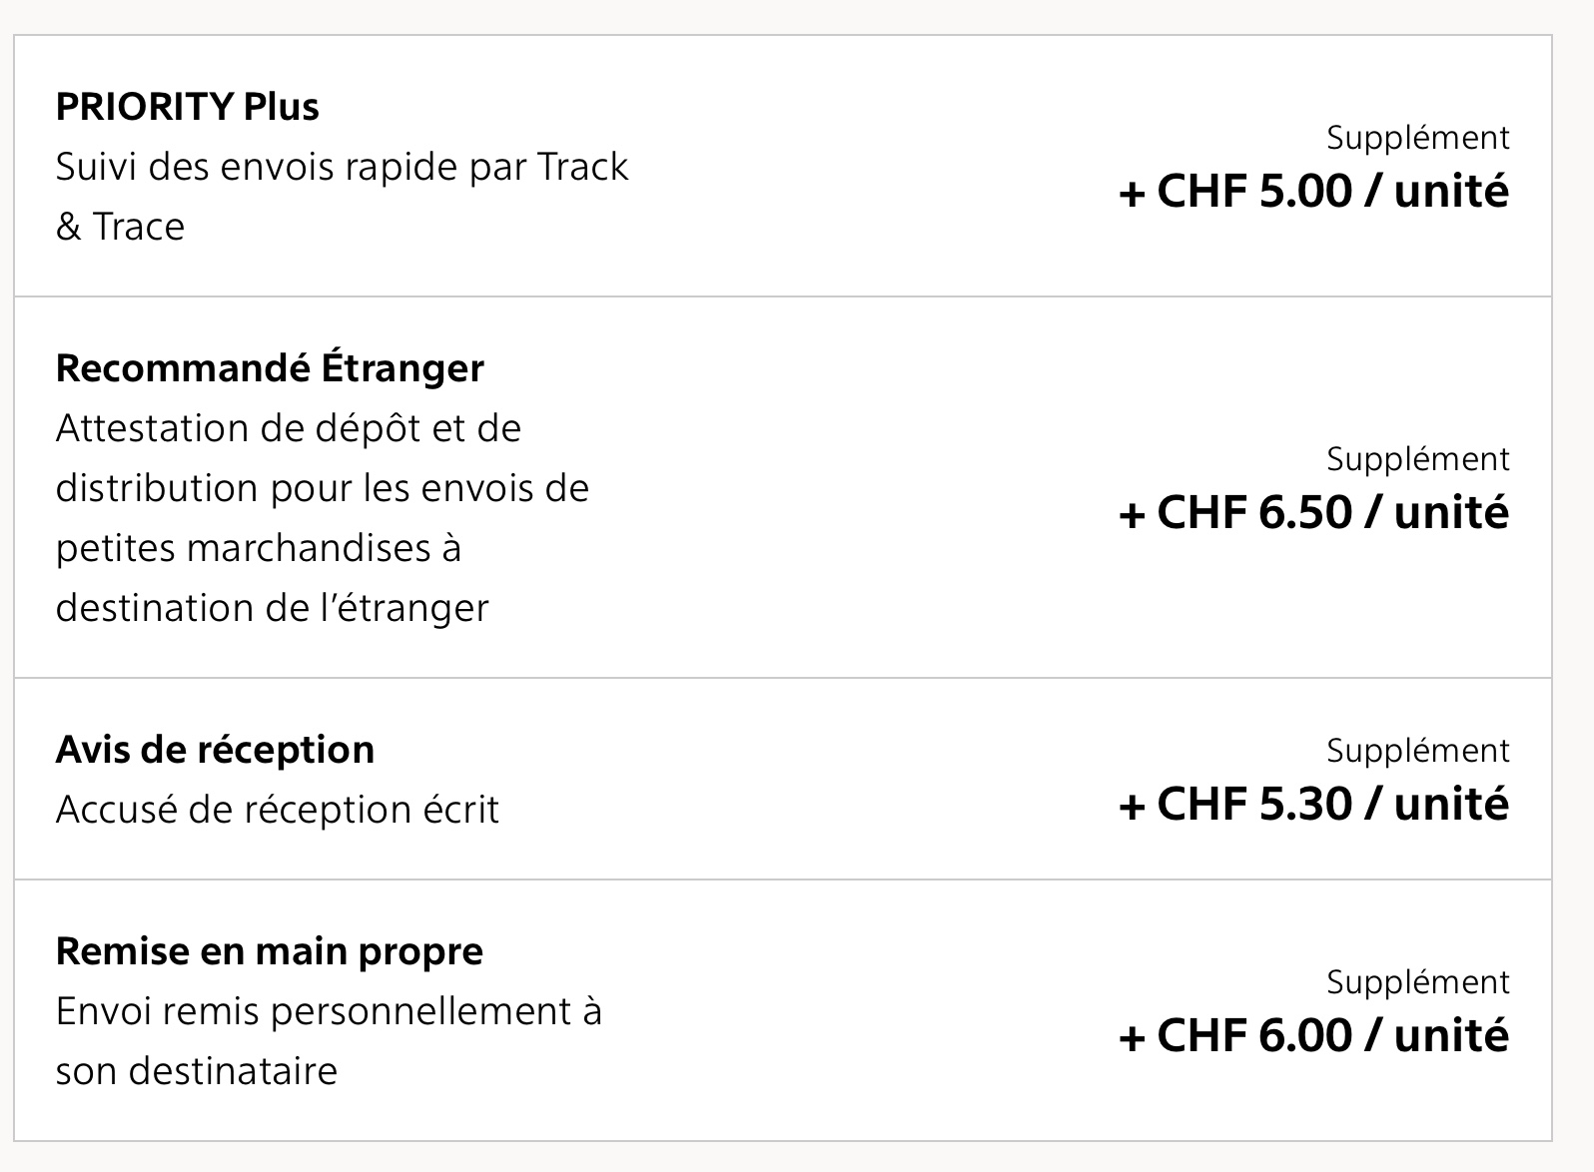This screenshot has width=1594, height=1172.
Task: Click 'destination de l'étranger' text line
Action: click(273, 608)
